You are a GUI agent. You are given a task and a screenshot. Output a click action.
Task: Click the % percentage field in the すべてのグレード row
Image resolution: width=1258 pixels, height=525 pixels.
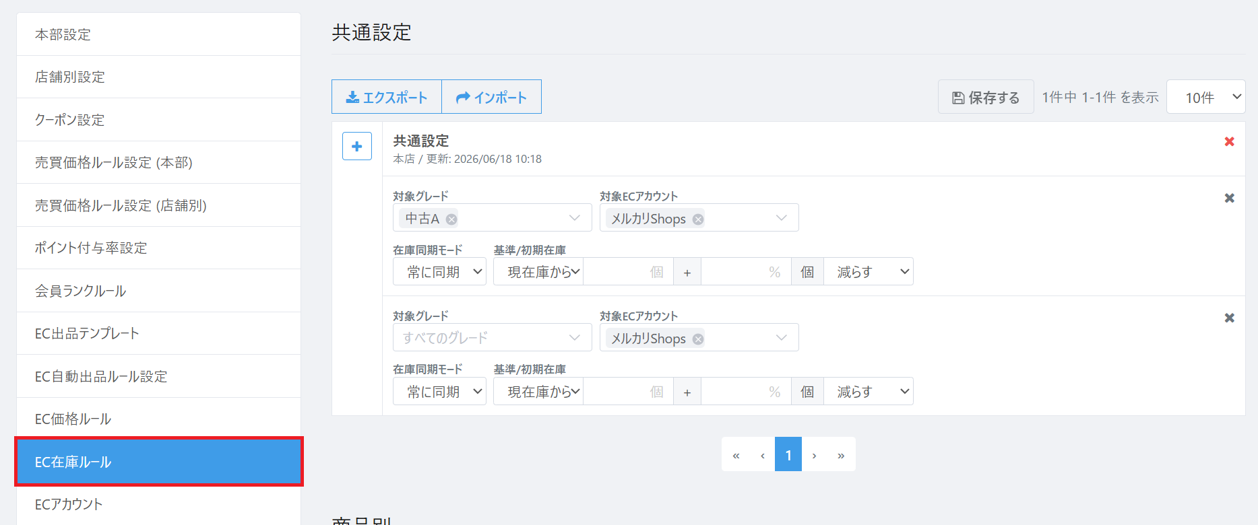pos(746,391)
